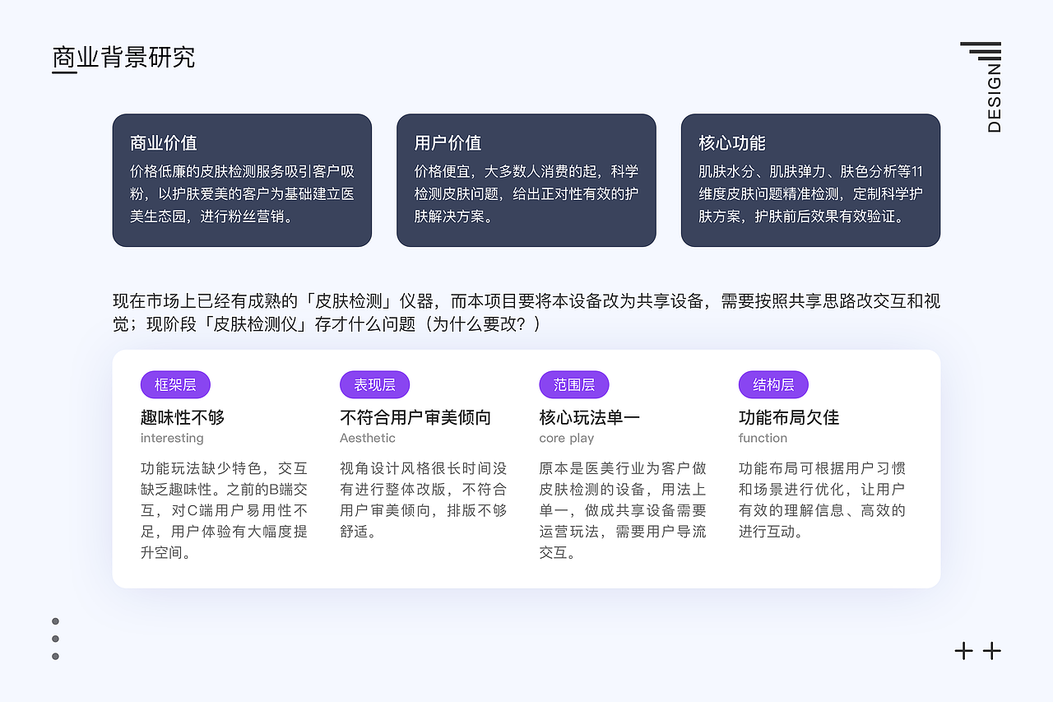Click the middle dot in the bottom-left dot column
The image size is (1053, 702).
point(56,639)
